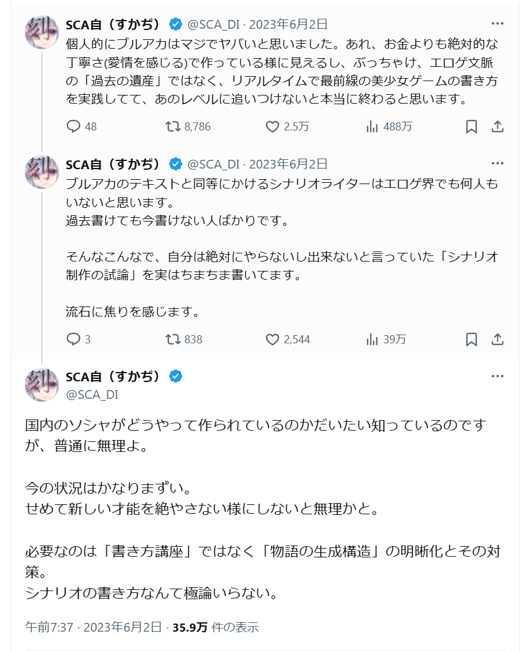
Task: Open SCA自 profile avatar on the main tweet
Action: [x=42, y=384]
